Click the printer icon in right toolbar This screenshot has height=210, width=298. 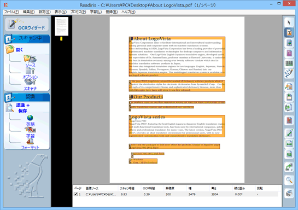pyautogui.click(x=289, y=193)
